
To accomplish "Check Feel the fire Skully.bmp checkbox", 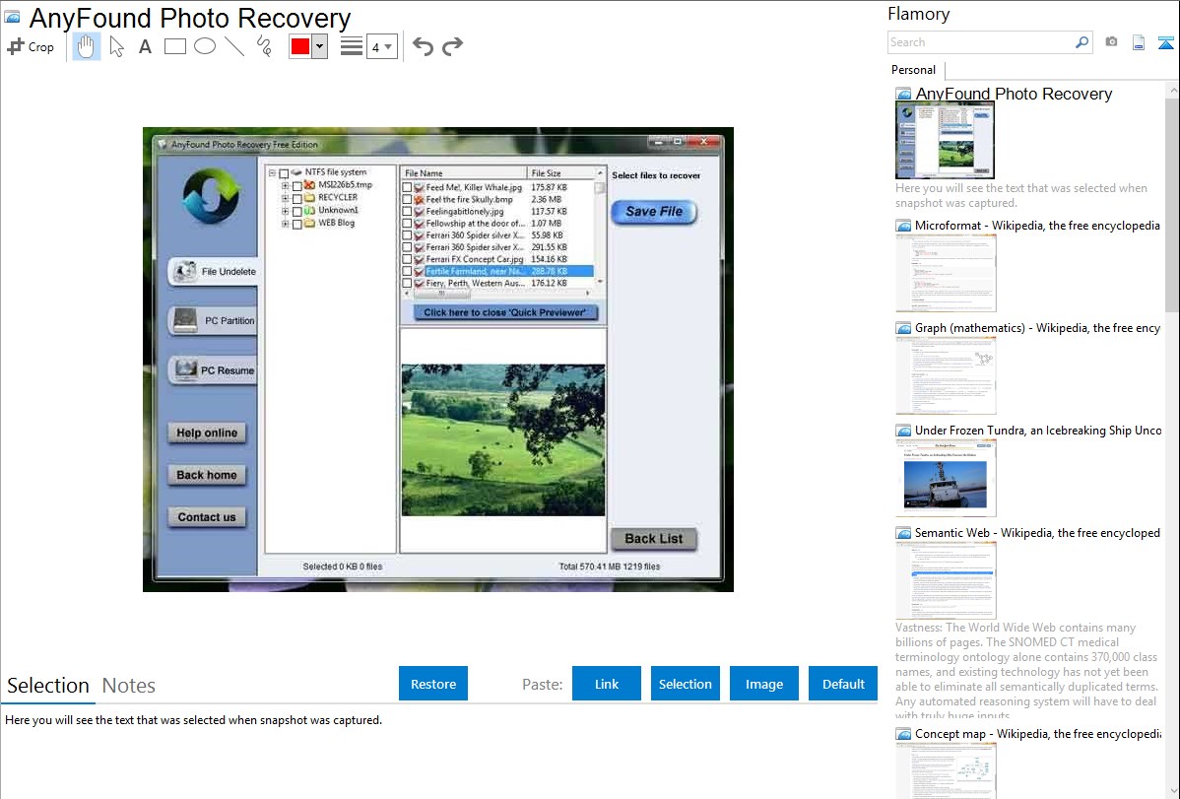I will (407, 200).
